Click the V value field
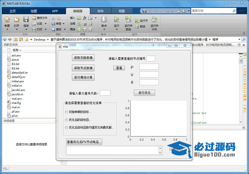Screen dimensions: 249x174 tap(149, 74)
